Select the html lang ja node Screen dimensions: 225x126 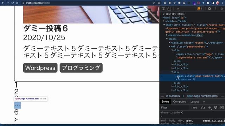coord(174,17)
